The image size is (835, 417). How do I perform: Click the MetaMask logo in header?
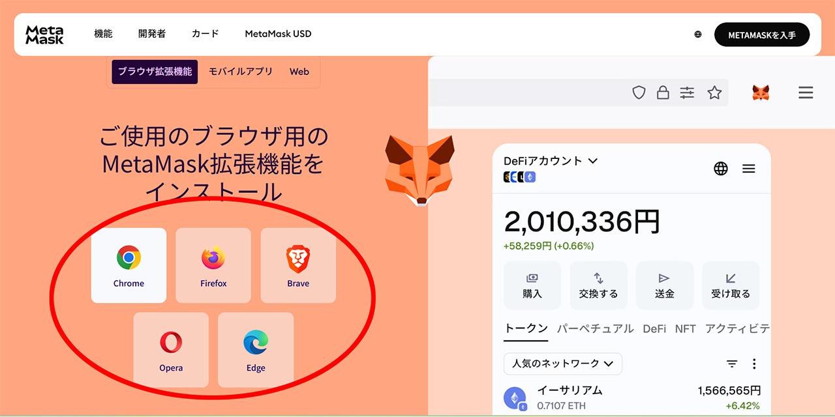44,35
